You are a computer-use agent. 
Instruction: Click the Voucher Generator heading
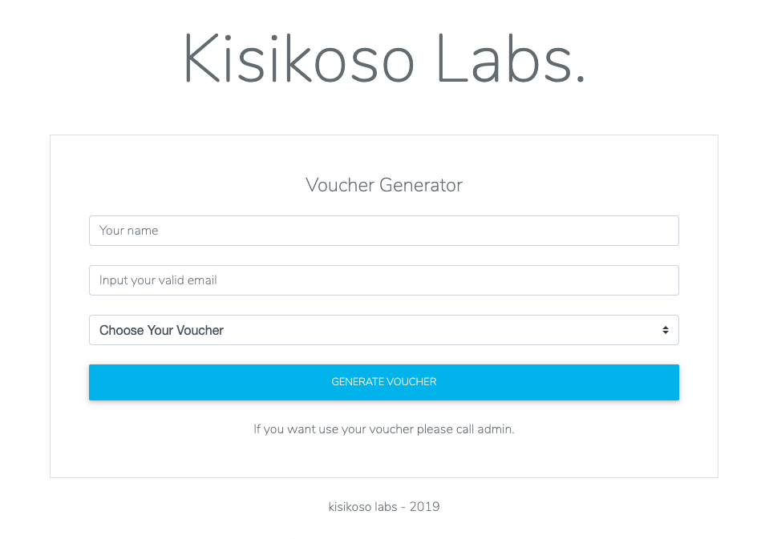click(x=384, y=185)
